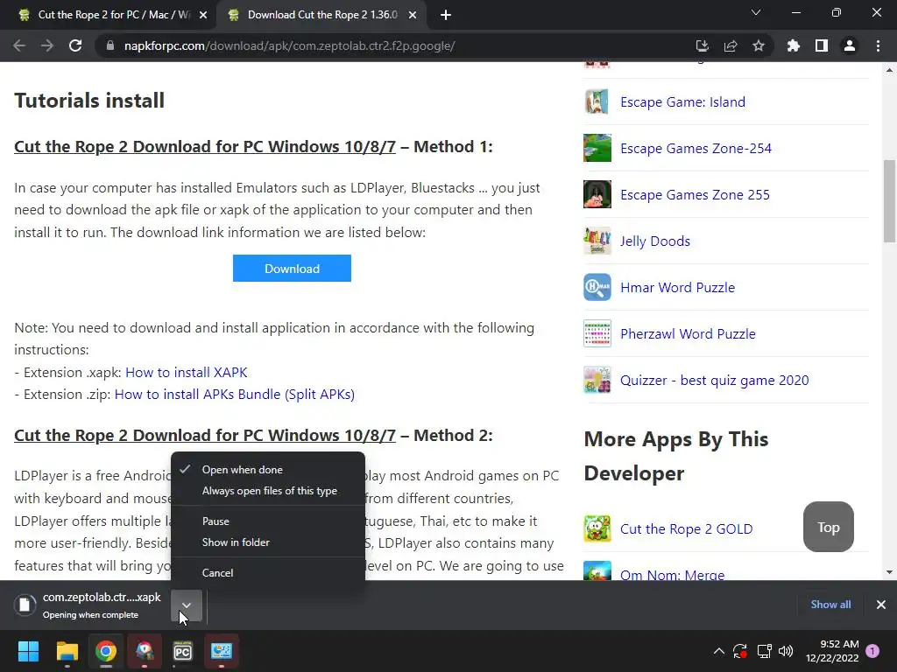Viewport: 897px width, 672px height.
Task: Open the tab search chevron in the title bar
Action: coord(756,12)
